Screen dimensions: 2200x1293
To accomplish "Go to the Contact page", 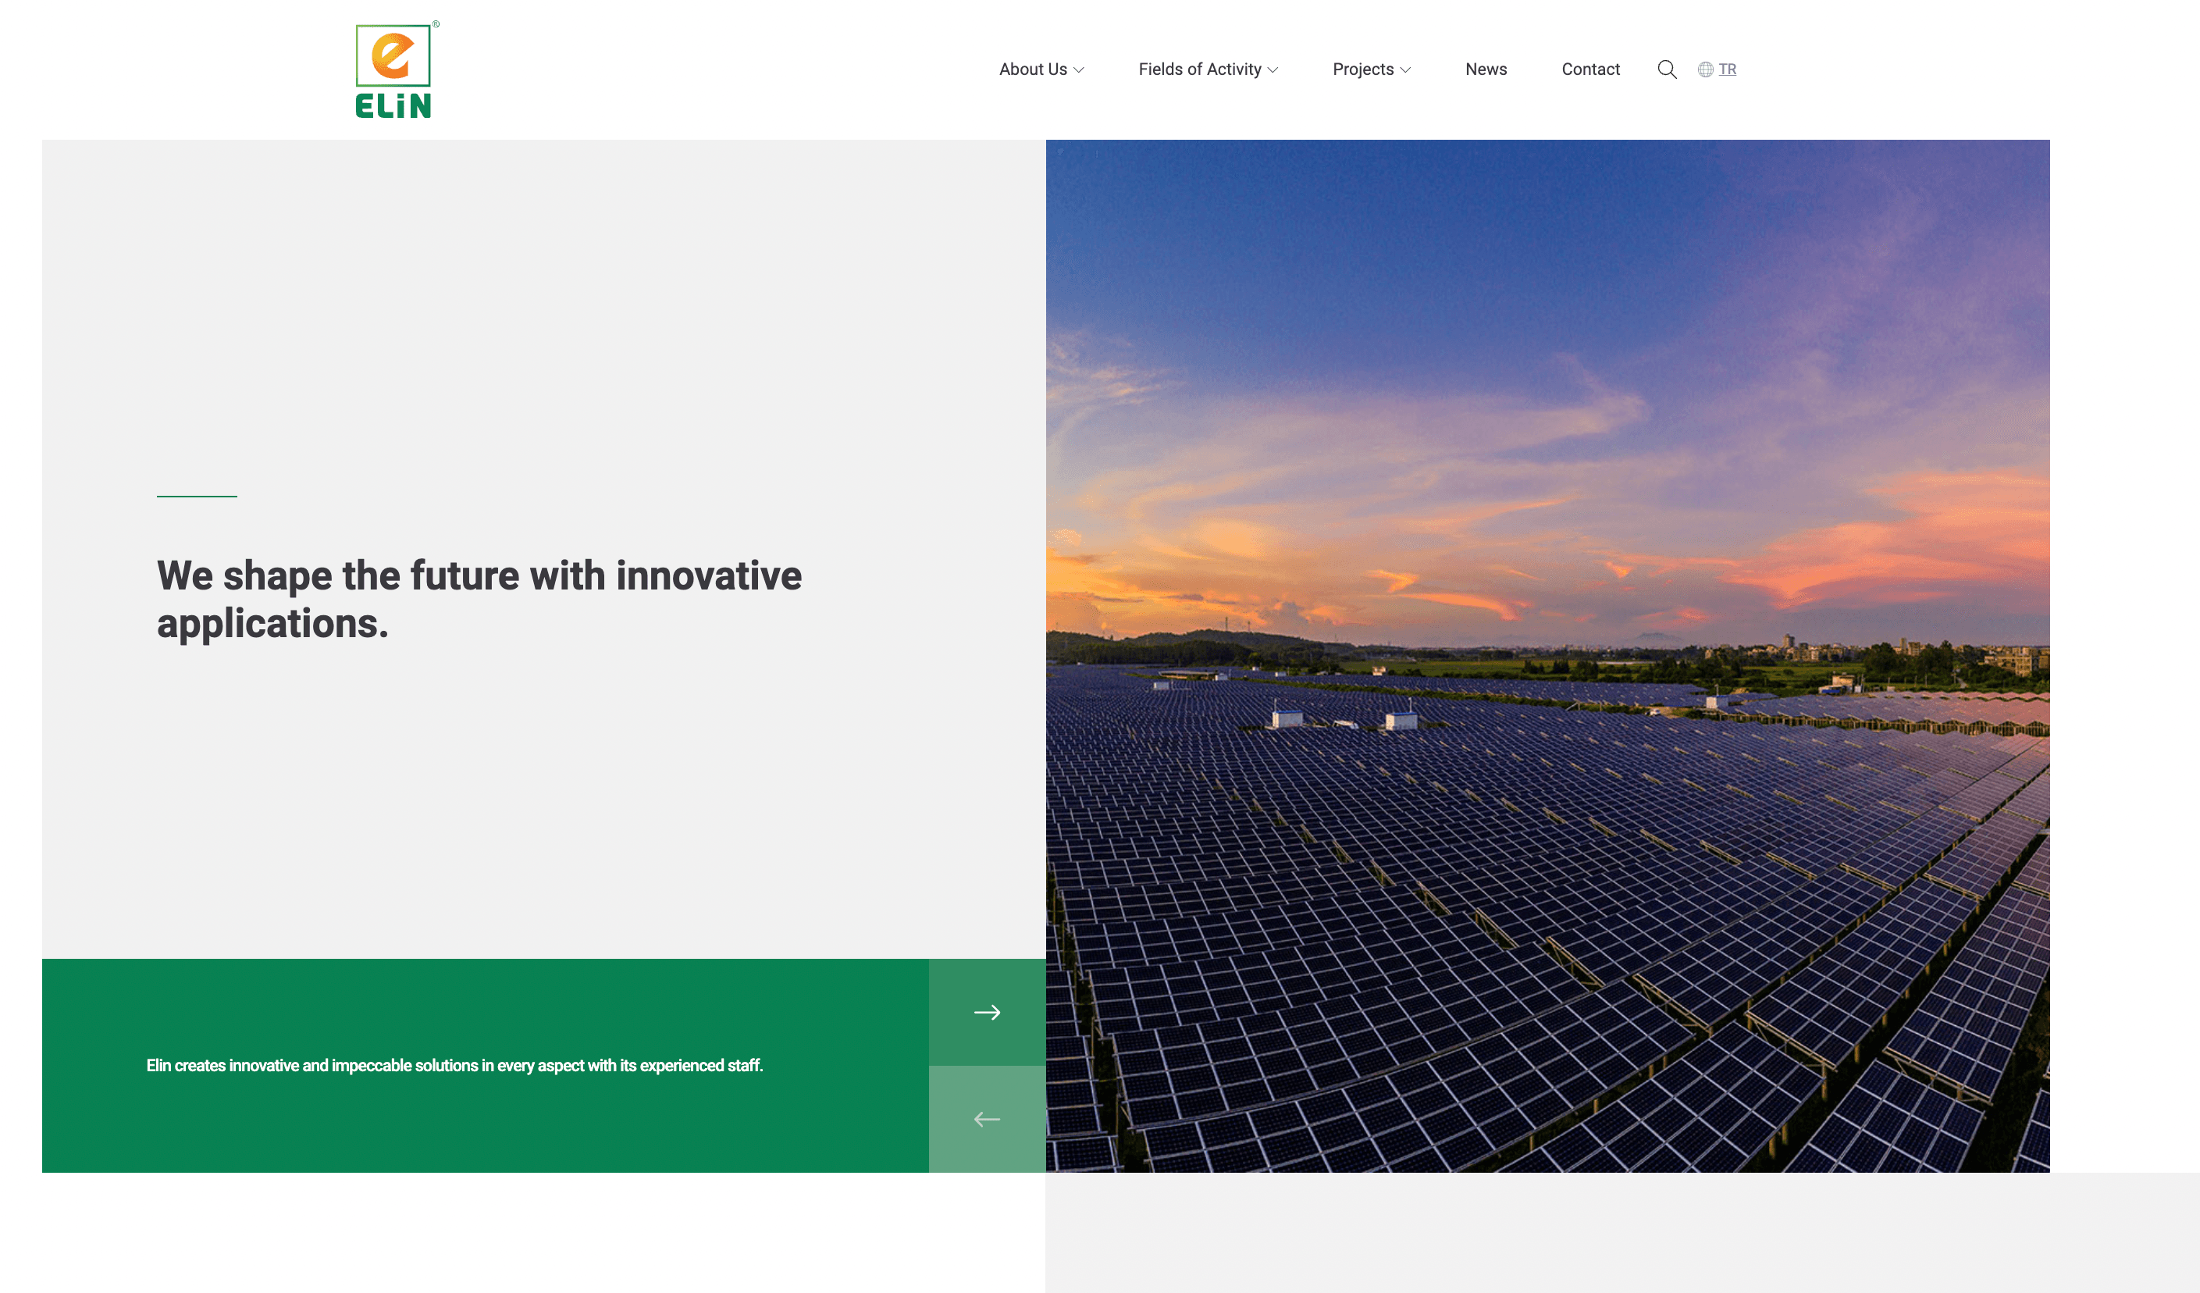I will (x=1590, y=69).
